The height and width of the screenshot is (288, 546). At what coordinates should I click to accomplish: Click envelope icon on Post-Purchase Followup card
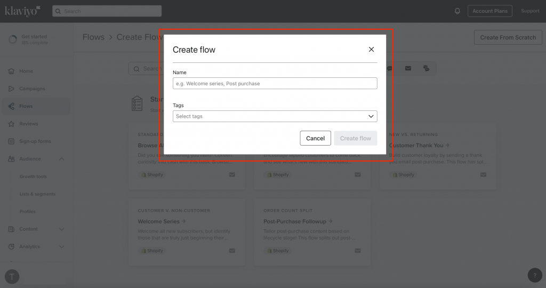pos(358,251)
